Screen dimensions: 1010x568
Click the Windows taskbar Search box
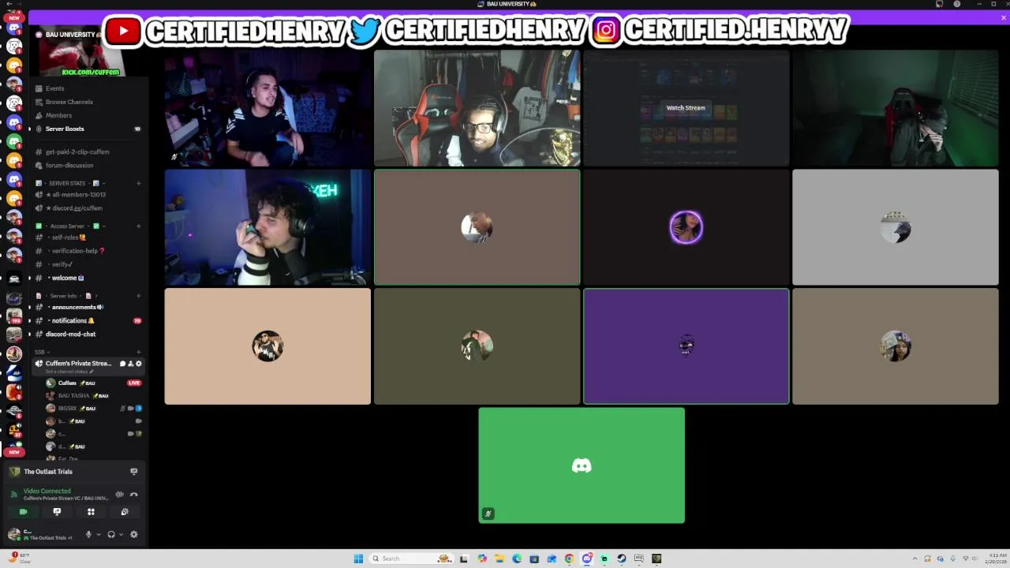tap(410, 559)
